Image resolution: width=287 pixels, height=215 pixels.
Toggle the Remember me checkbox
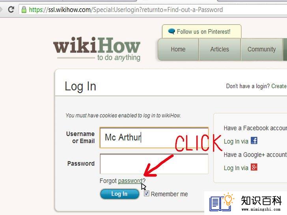[146, 193]
